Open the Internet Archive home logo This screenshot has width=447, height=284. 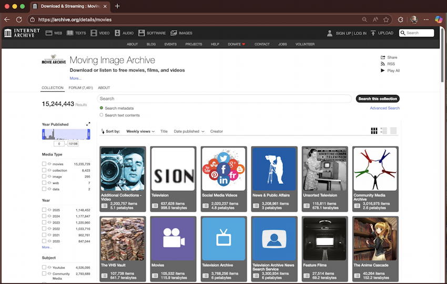[22, 33]
